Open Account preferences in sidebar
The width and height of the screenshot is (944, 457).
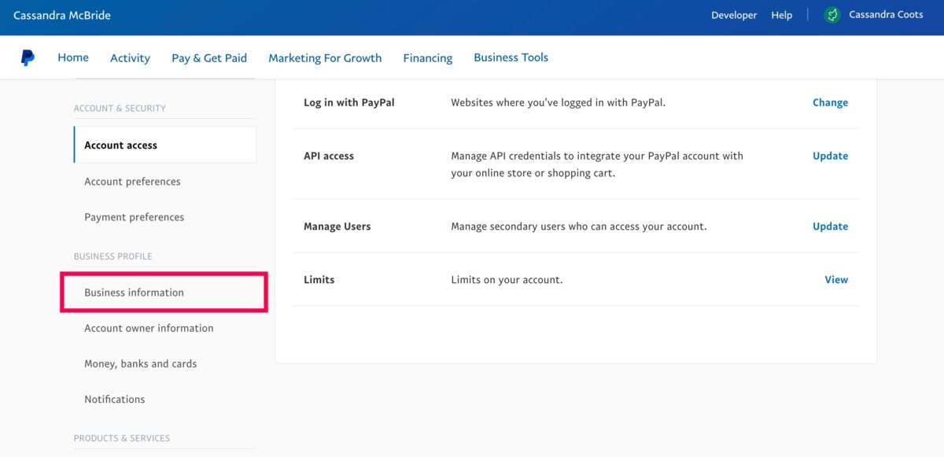tap(132, 181)
